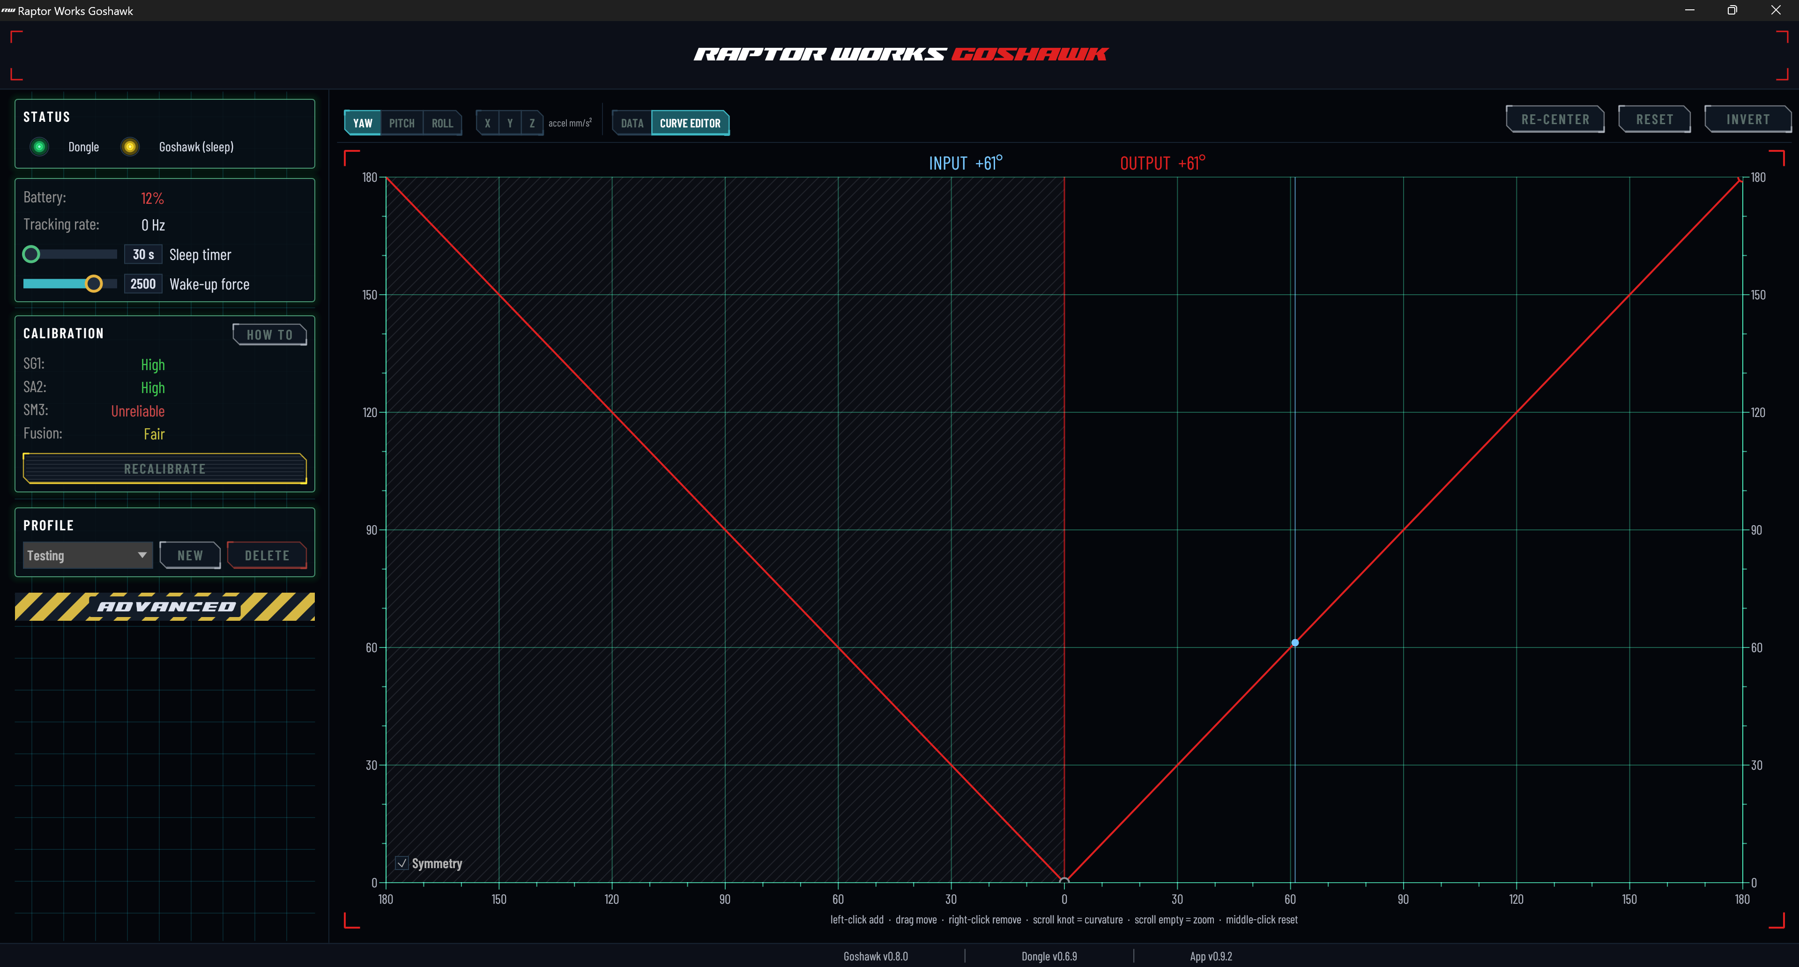Delete the current profile
Image resolution: width=1799 pixels, height=967 pixels.
[x=267, y=555]
